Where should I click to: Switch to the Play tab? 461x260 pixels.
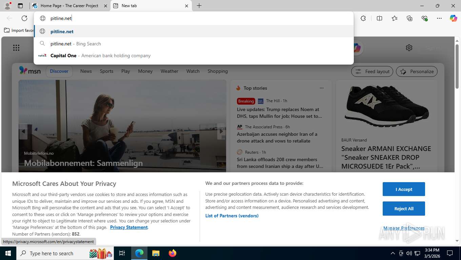(125, 71)
